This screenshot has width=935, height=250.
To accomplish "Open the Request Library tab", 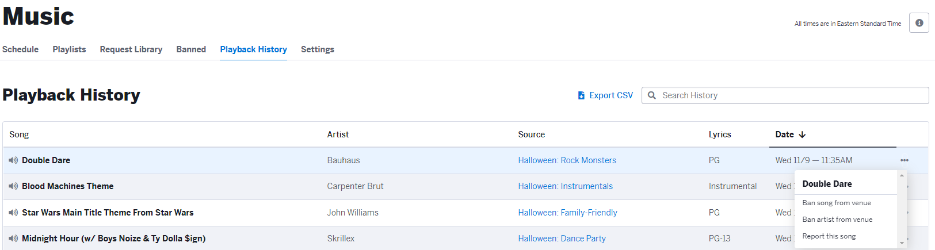I will pos(131,49).
